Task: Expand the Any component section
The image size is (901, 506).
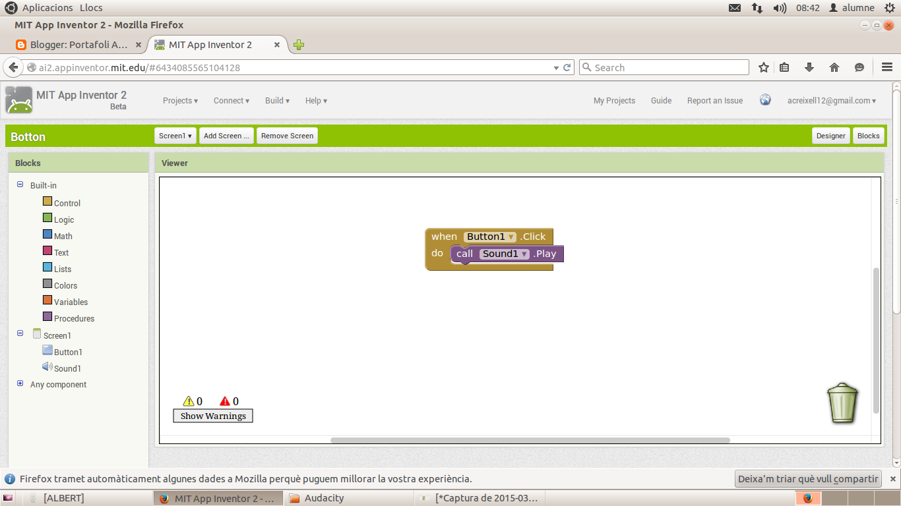Action: click(20, 383)
